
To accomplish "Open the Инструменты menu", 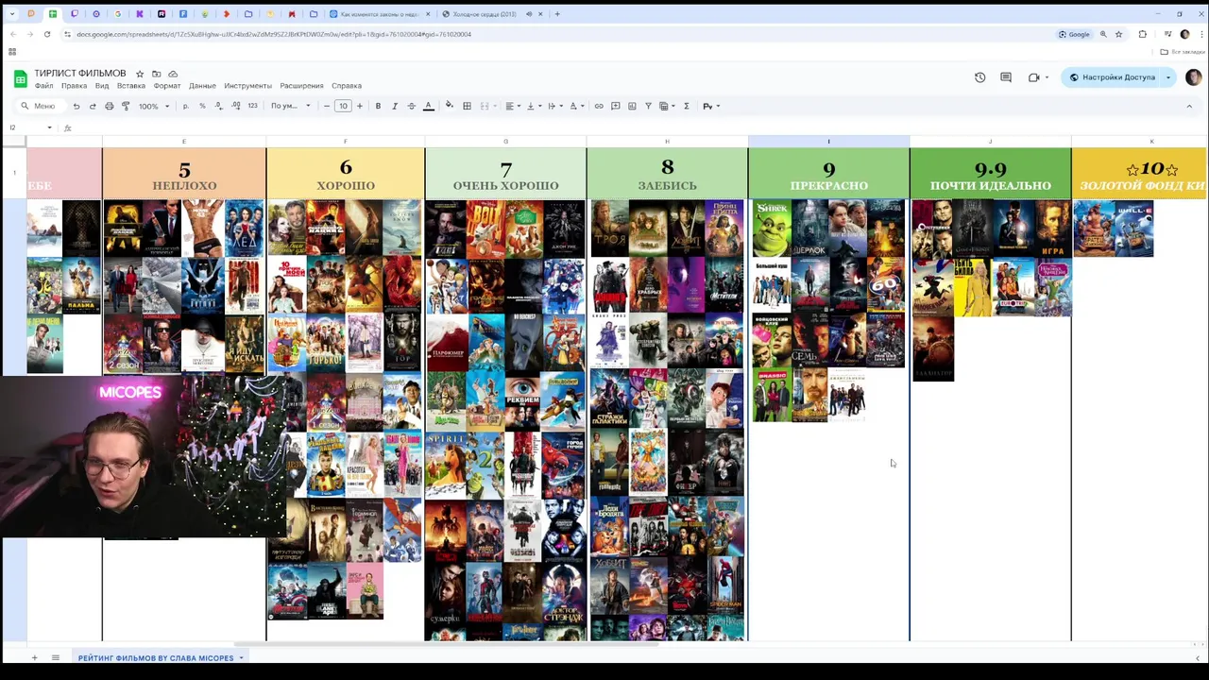I will point(247,86).
